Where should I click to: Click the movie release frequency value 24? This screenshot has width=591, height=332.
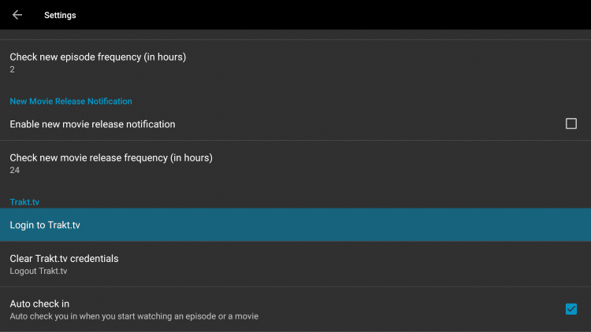(14, 170)
